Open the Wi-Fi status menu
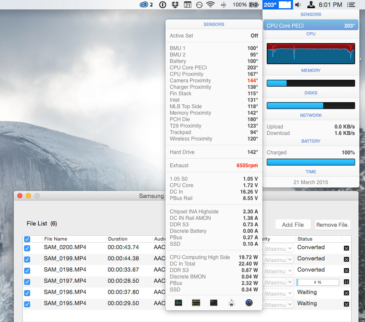This screenshot has height=322, width=365. pyautogui.click(x=210, y=5)
